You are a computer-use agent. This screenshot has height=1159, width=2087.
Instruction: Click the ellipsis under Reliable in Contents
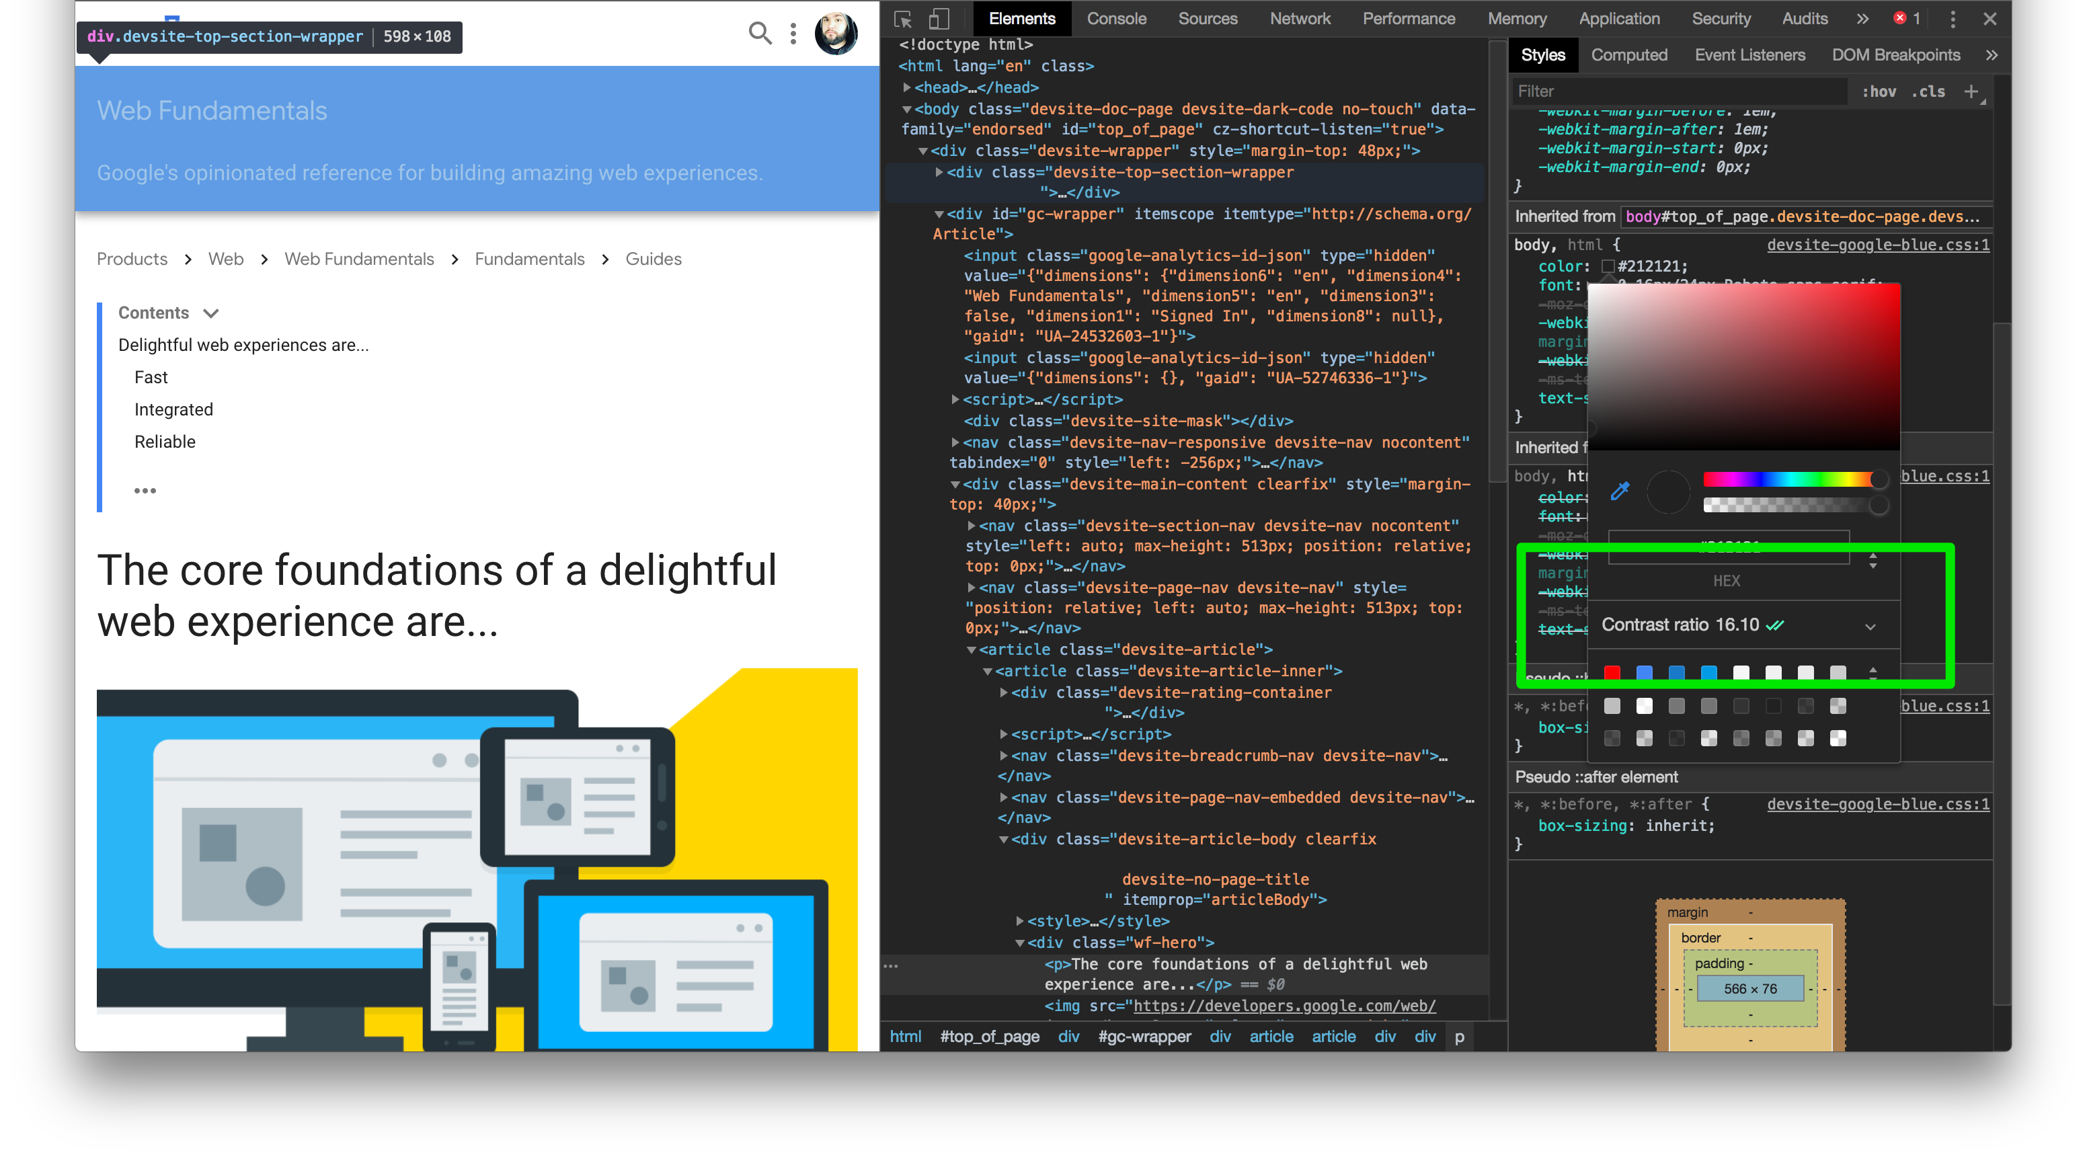(x=145, y=491)
